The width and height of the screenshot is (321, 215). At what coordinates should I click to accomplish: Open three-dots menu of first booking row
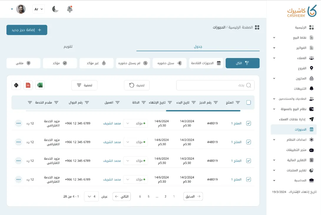coord(19,123)
